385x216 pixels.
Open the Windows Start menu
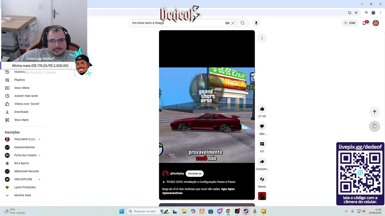point(122,211)
